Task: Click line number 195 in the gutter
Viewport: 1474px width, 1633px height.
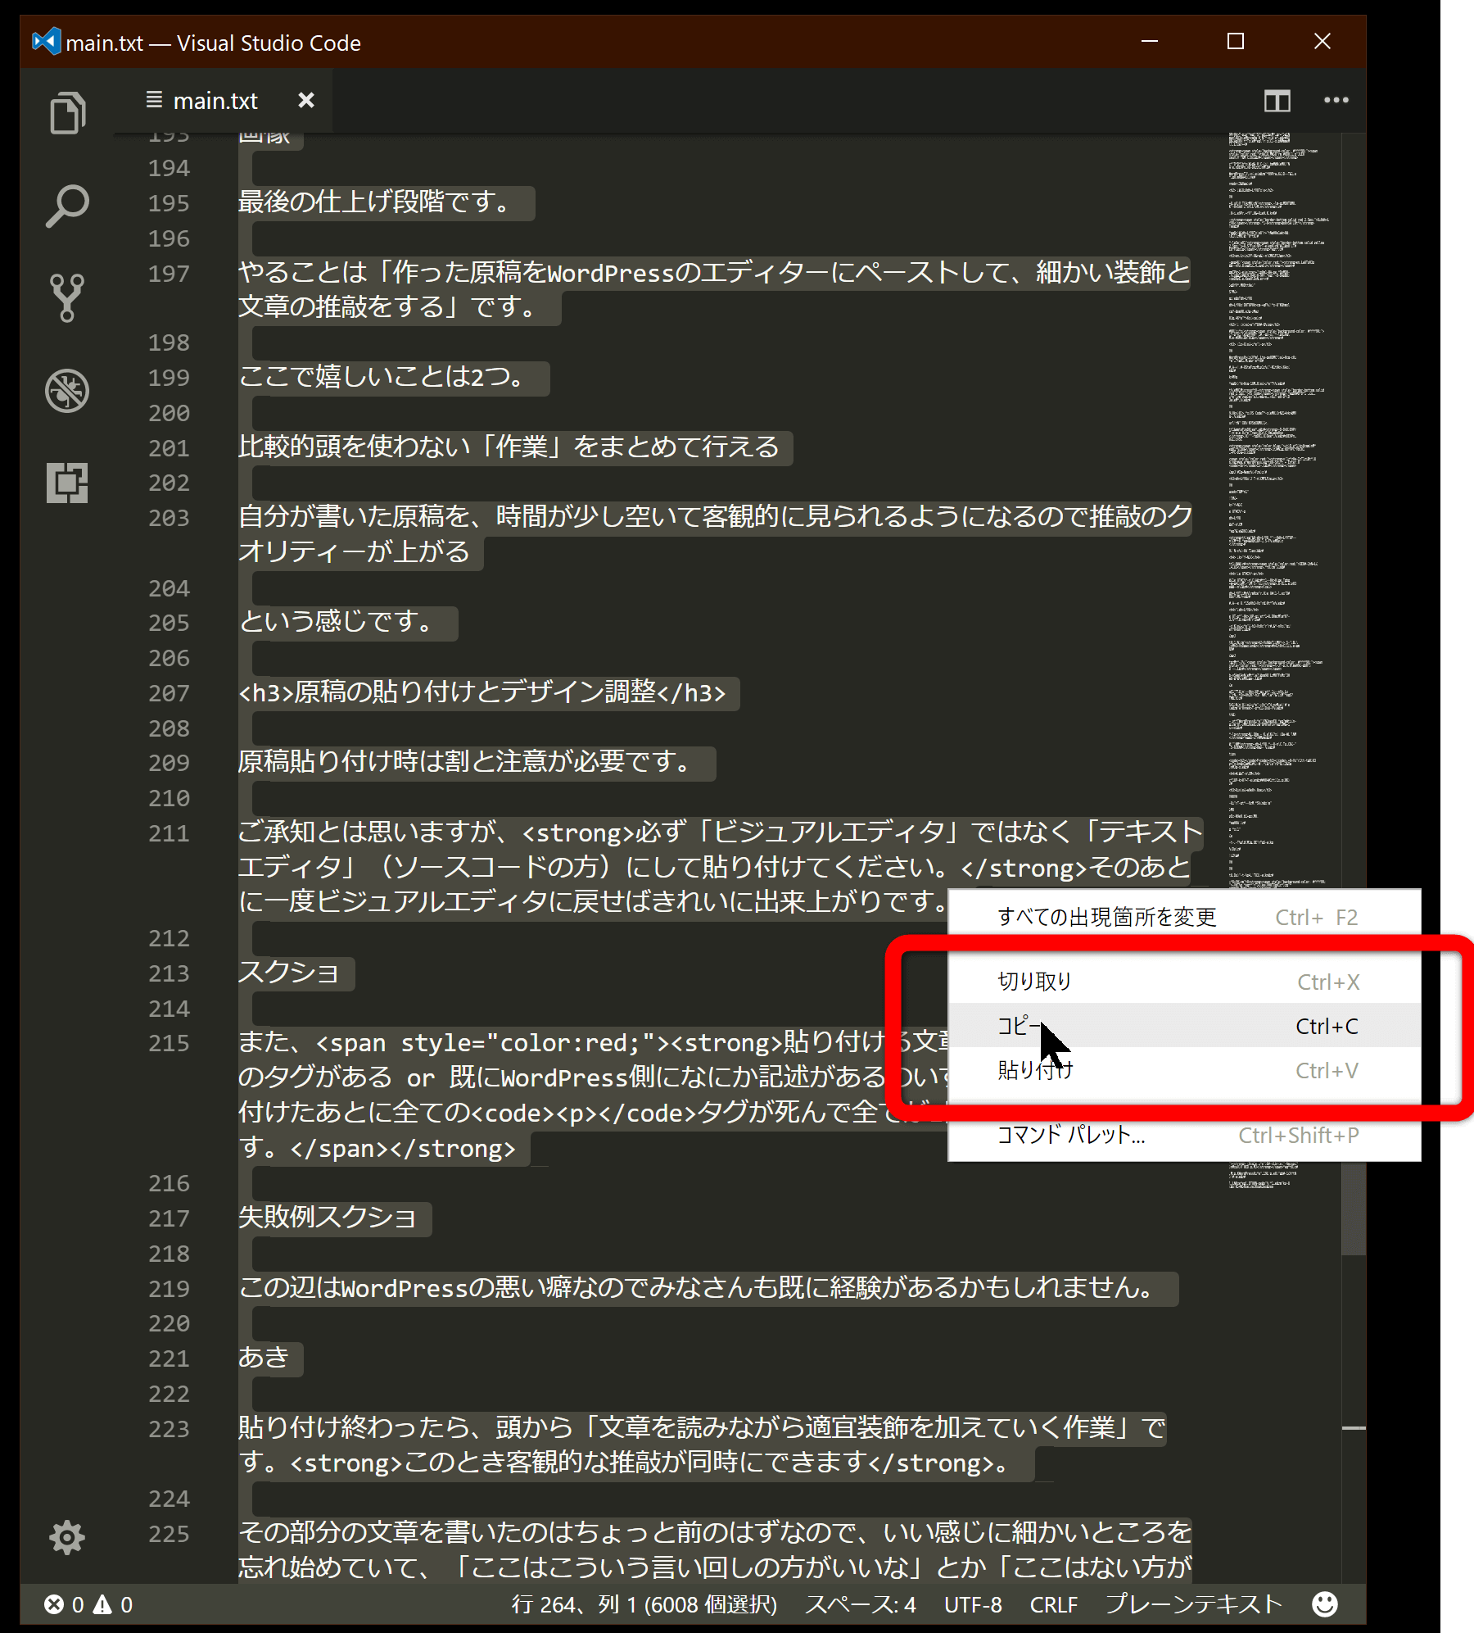Action: click(169, 203)
